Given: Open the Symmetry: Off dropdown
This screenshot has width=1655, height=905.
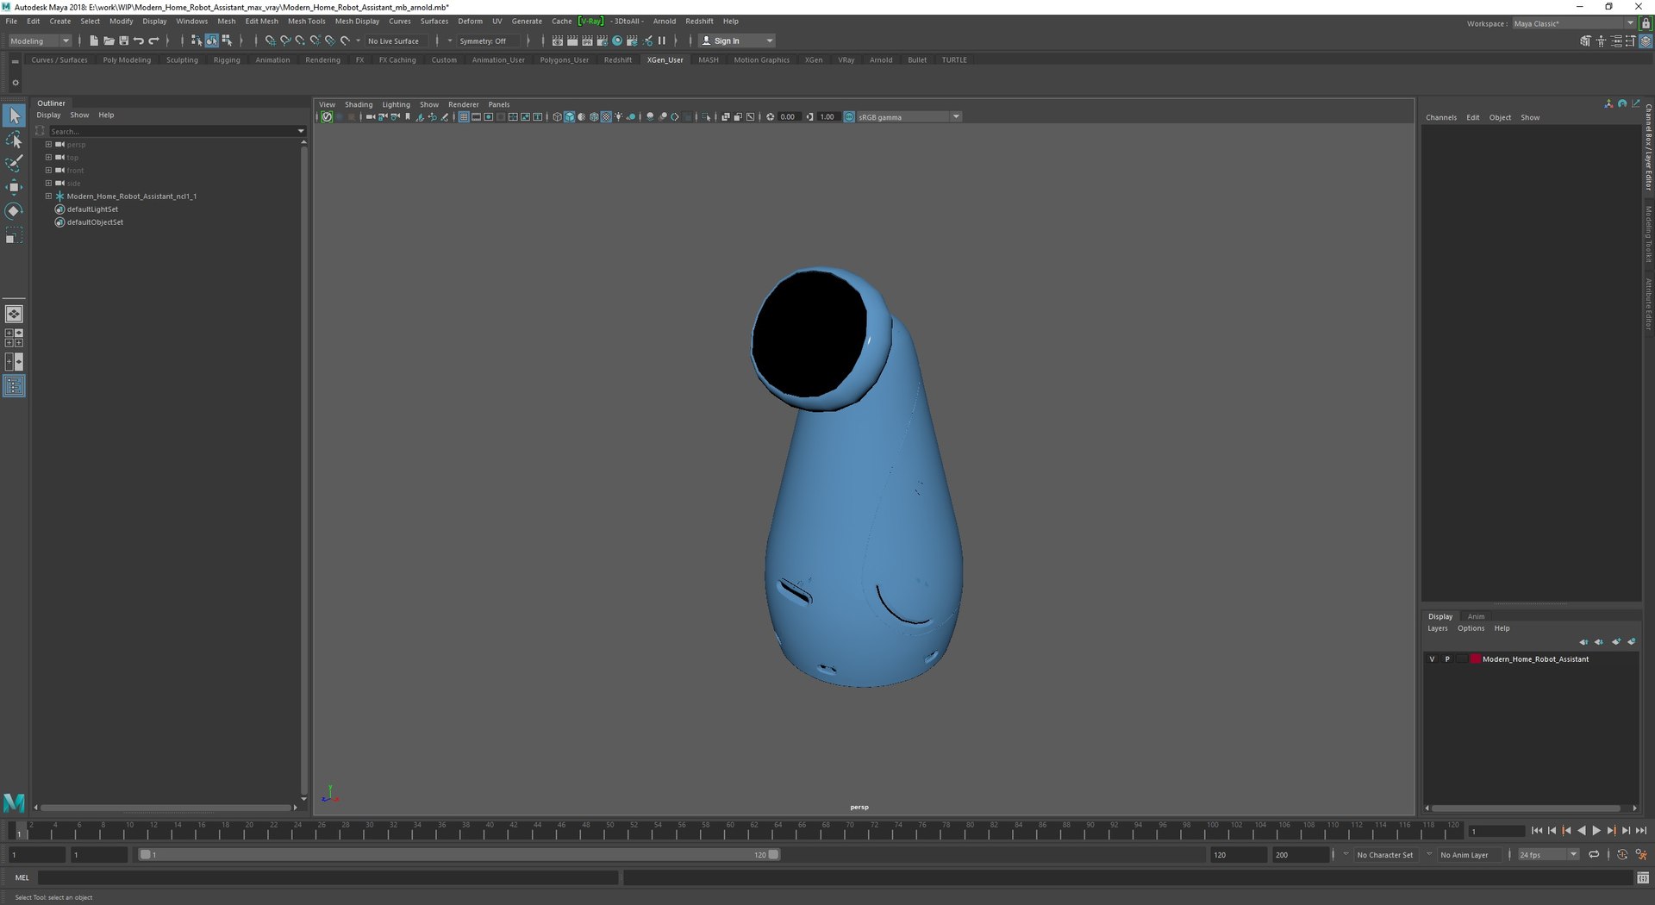Looking at the screenshot, I should point(487,41).
